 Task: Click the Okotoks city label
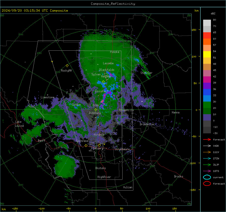pyautogui.click(x=100, y=168)
